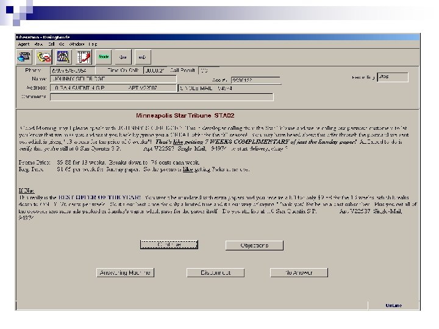Viewport: 439px width, 329px height.
Task: Click the last toolbar button on the right
Action: click(143, 57)
